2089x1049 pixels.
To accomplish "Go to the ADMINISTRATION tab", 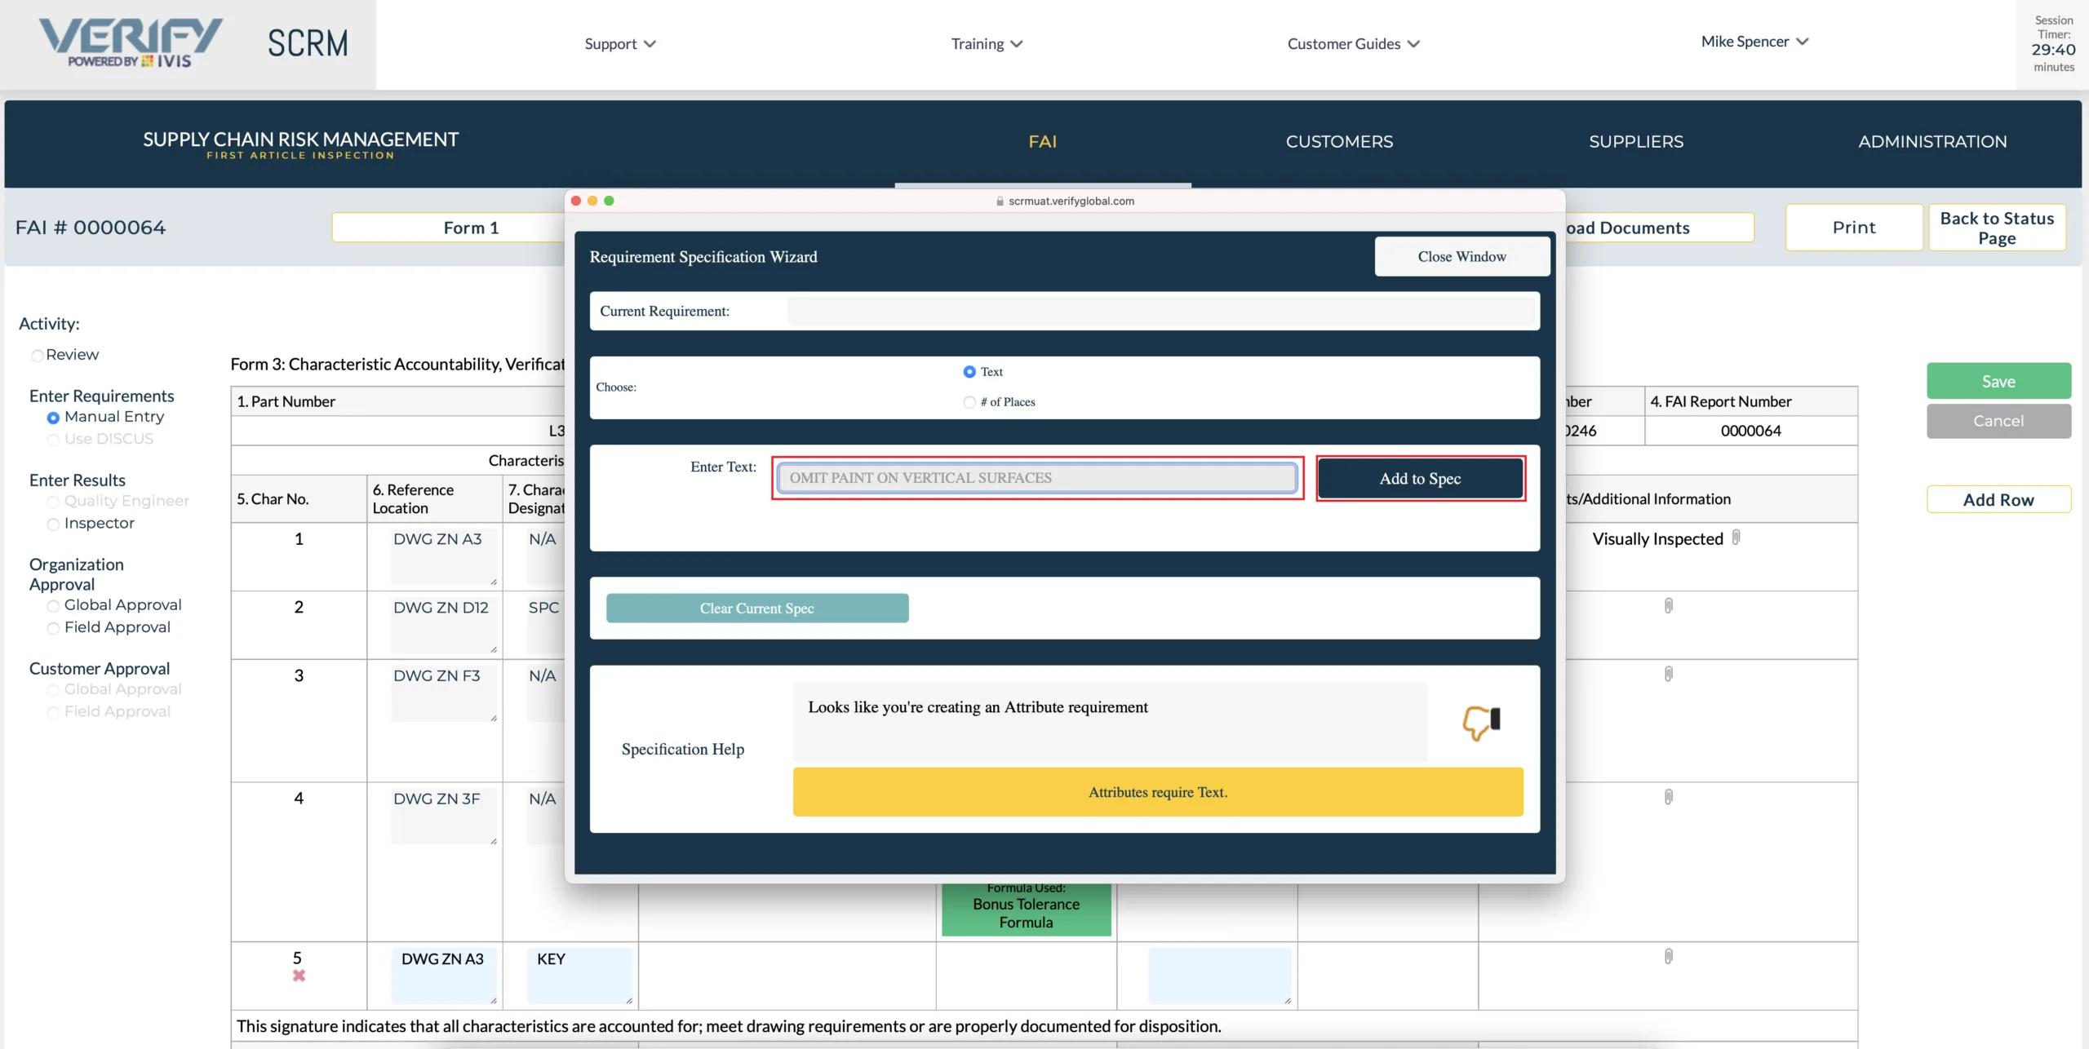I will pyautogui.click(x=1932, y=142).
